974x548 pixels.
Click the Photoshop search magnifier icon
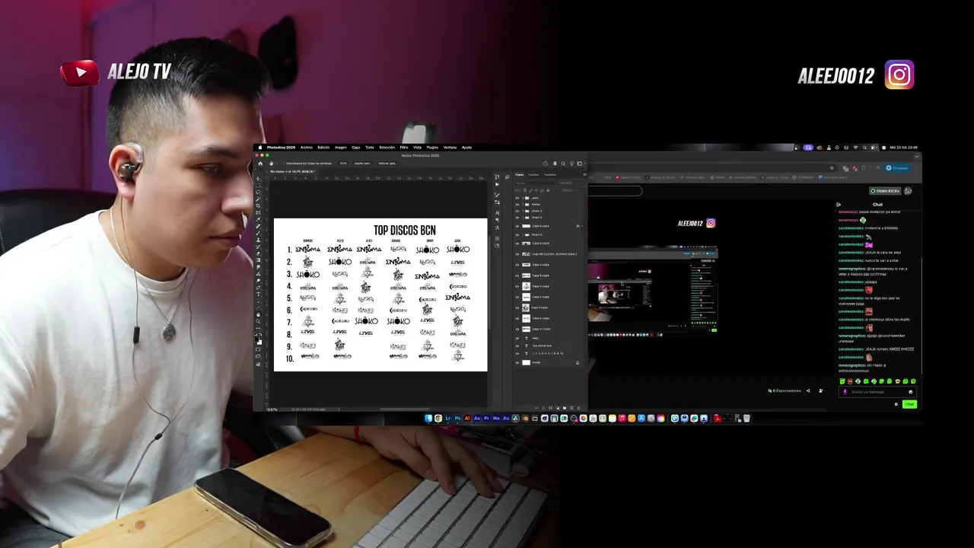[563, 164]
